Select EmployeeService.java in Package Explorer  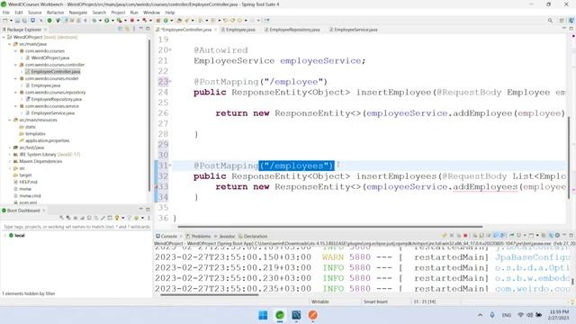(x=53, y=113)
